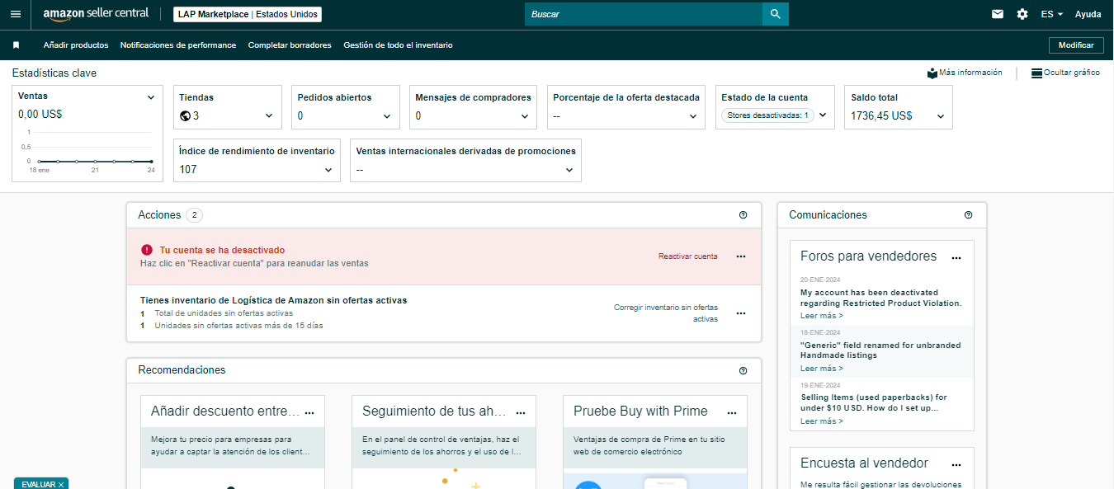The image size is (1114, 489).
Task: Open Gestión de todo el inventario
Action: click(x=398, y=45)
